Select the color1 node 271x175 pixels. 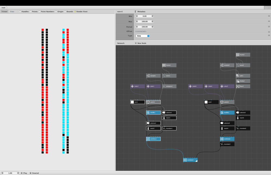tap(153, 86)
